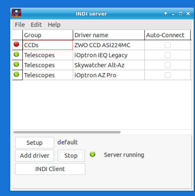Click the green status light beside Skywatcher Alt-Az
Image resolution: width=195 pixels, height=196 pixels.
click(x=16, y=64)
